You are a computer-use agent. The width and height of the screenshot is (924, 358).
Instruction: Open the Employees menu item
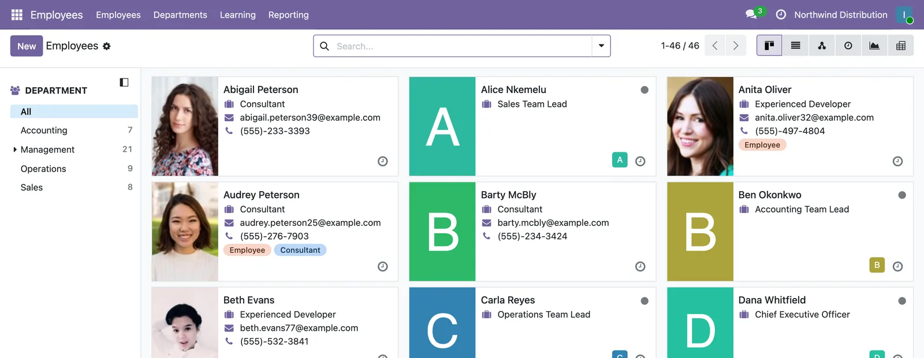118,14
